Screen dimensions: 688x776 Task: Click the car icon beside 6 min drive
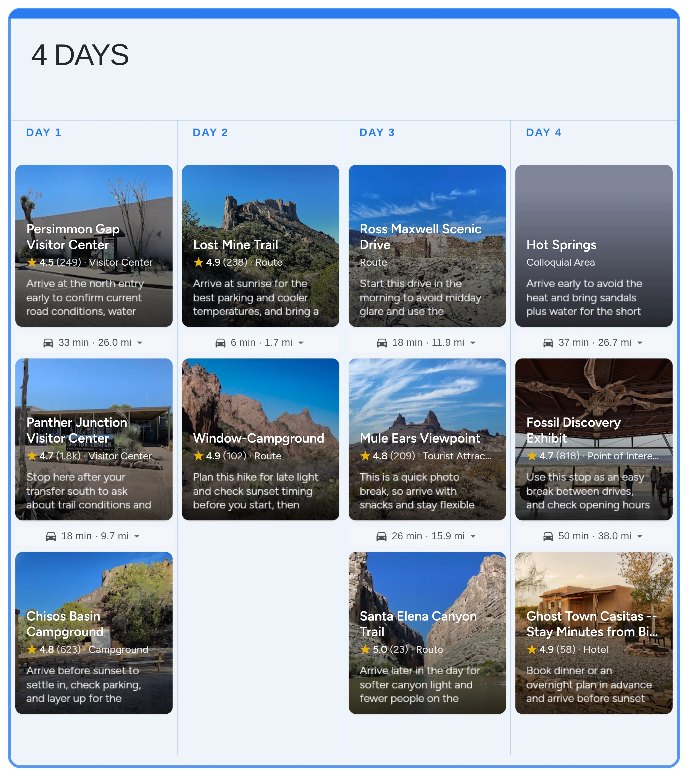(x=221, y=343)
